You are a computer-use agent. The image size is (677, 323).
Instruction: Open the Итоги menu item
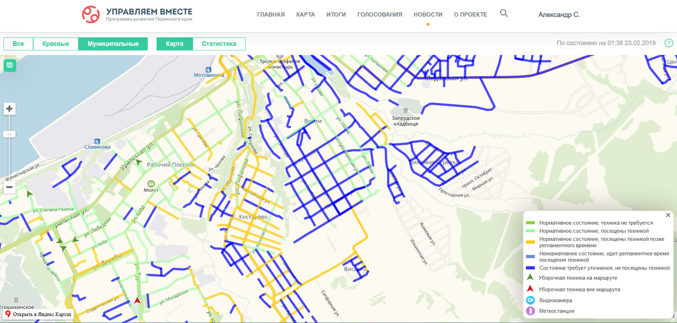(336, 15)
